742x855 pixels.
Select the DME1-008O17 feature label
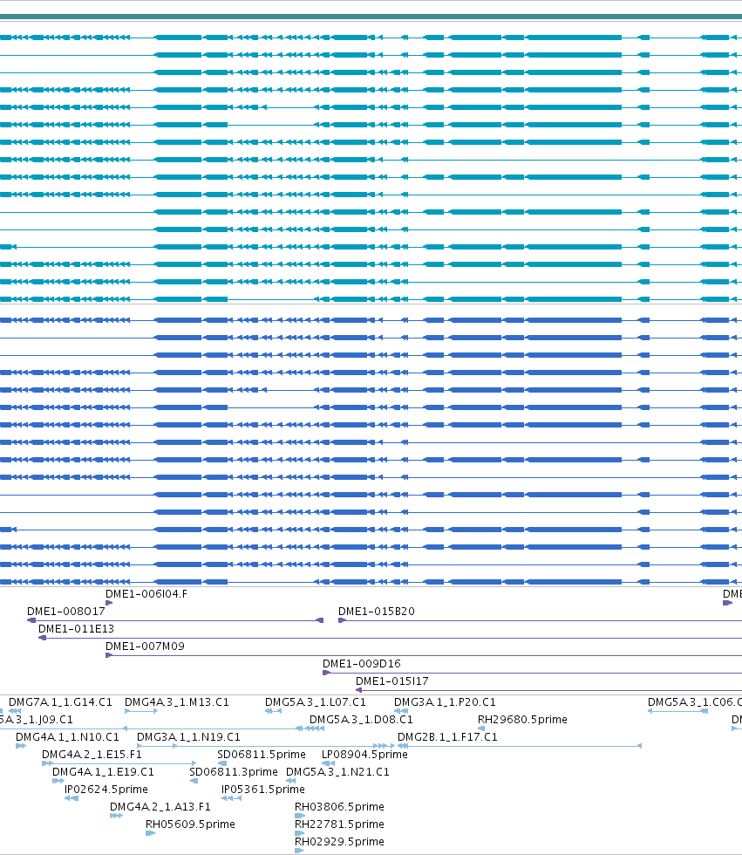coord(66,612)
